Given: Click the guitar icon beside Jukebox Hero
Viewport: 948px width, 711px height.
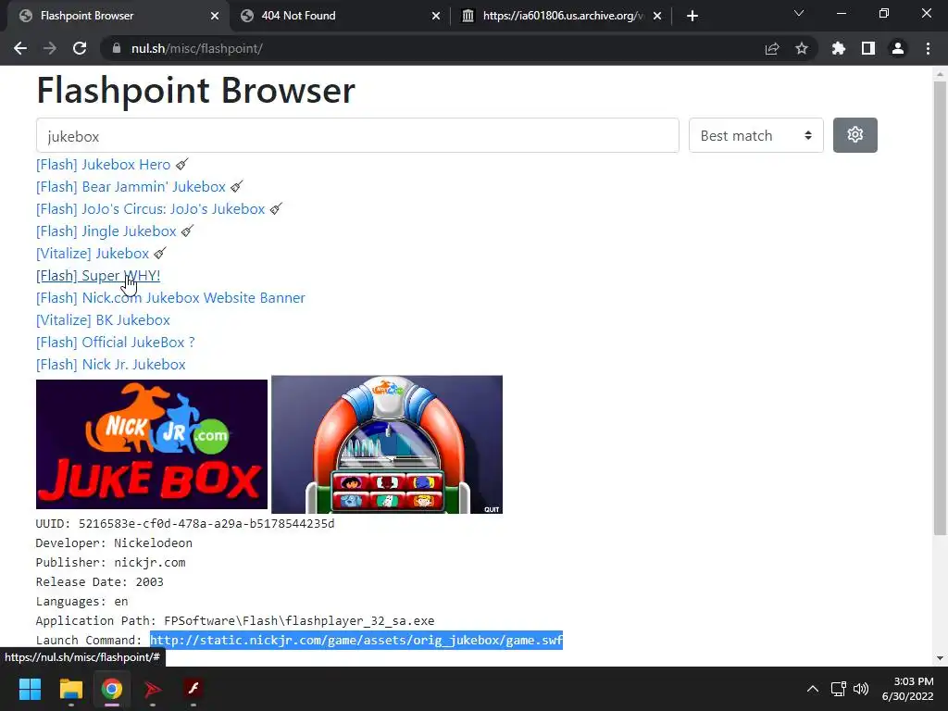Looking at the screenshot, I should click(182, 164).
